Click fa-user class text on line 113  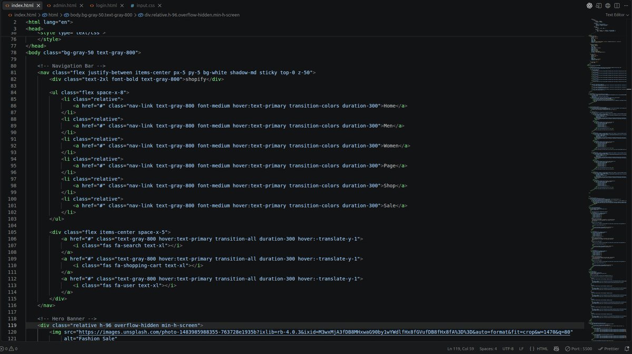pos(124,285)
